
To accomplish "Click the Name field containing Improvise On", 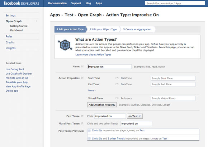I will (x=110, y=67).
